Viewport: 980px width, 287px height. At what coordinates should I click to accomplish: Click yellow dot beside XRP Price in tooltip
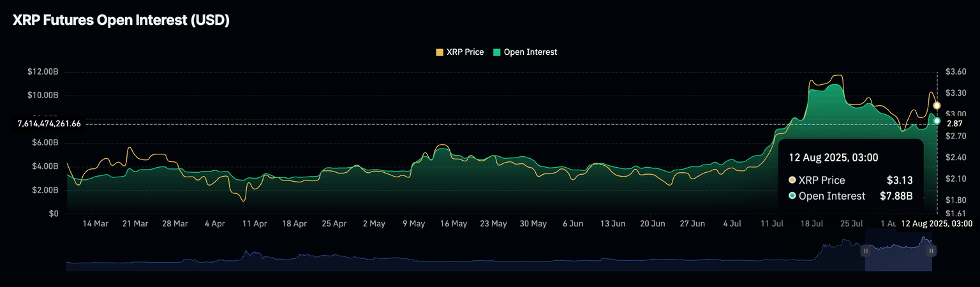(x=792, y=180)
